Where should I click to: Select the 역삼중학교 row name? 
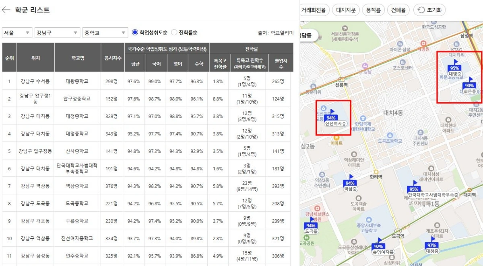[x=77, y=186]
